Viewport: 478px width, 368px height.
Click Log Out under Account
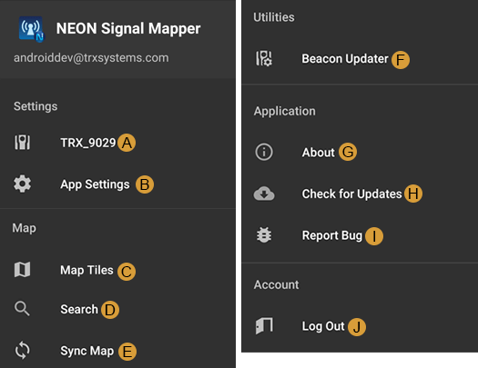point(323,326)
